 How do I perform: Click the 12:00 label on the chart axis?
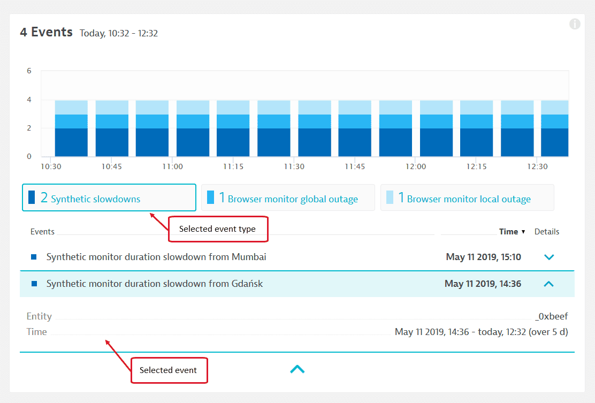point(416,166)
